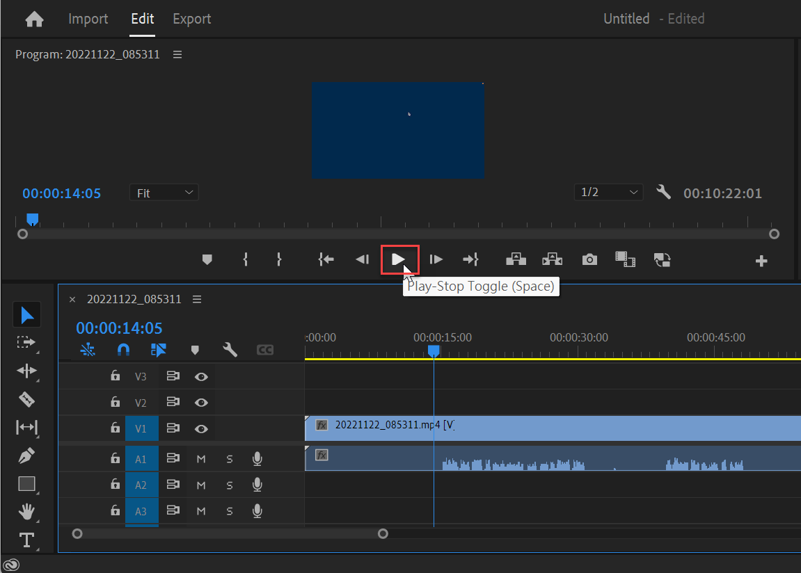Solo track A2
The image size is (801, 573).
[230, 485]
